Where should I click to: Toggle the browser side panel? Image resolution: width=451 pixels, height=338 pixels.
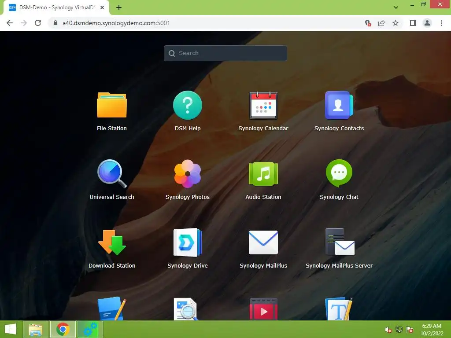coord(413,23)
